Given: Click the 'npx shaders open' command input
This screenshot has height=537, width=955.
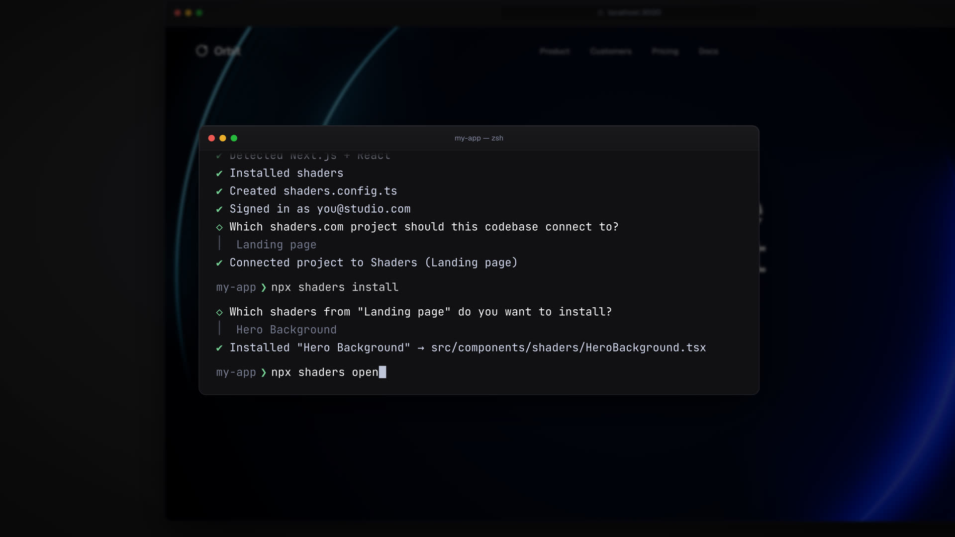Looking at the screenshot, I should click(325, 372).
